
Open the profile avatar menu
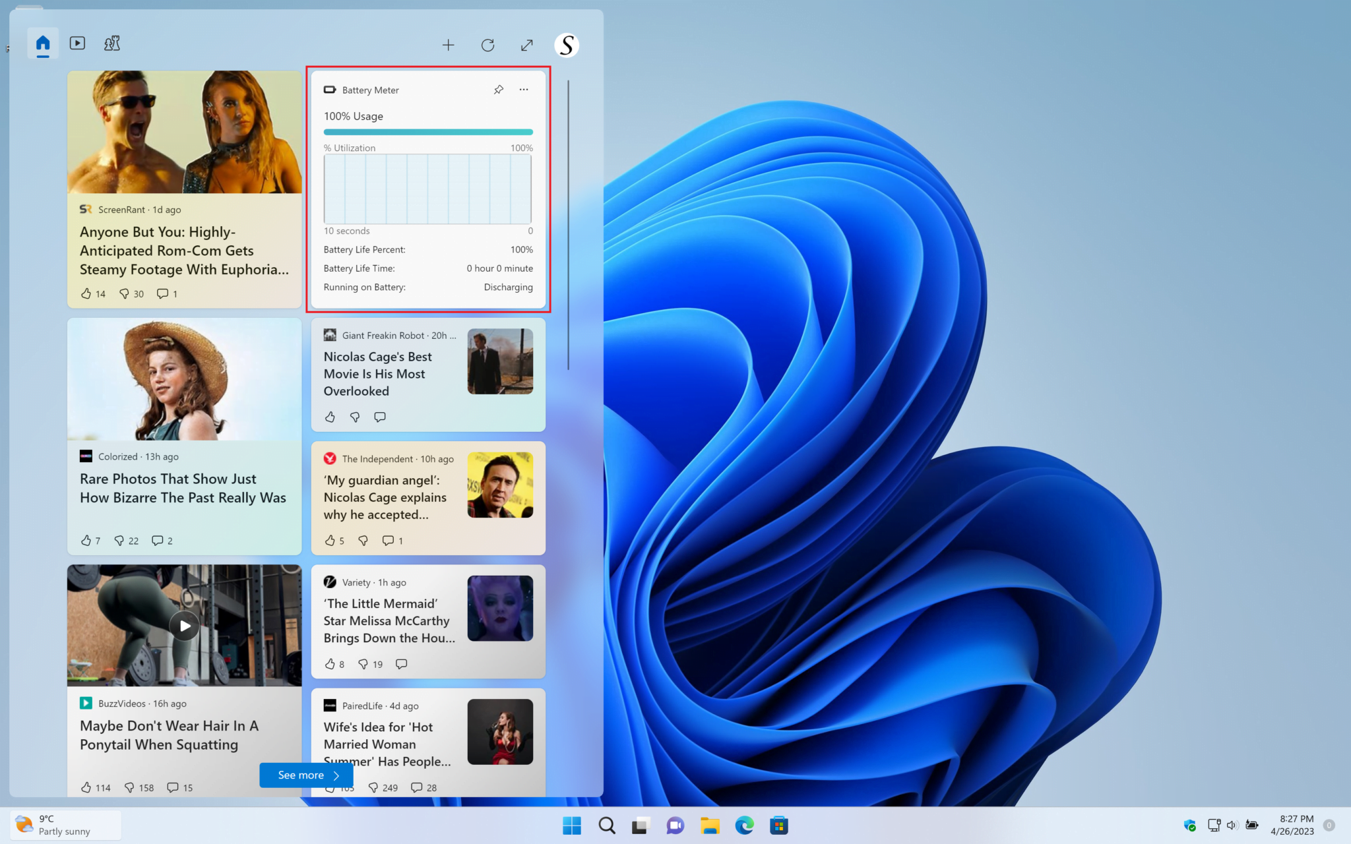566,45
